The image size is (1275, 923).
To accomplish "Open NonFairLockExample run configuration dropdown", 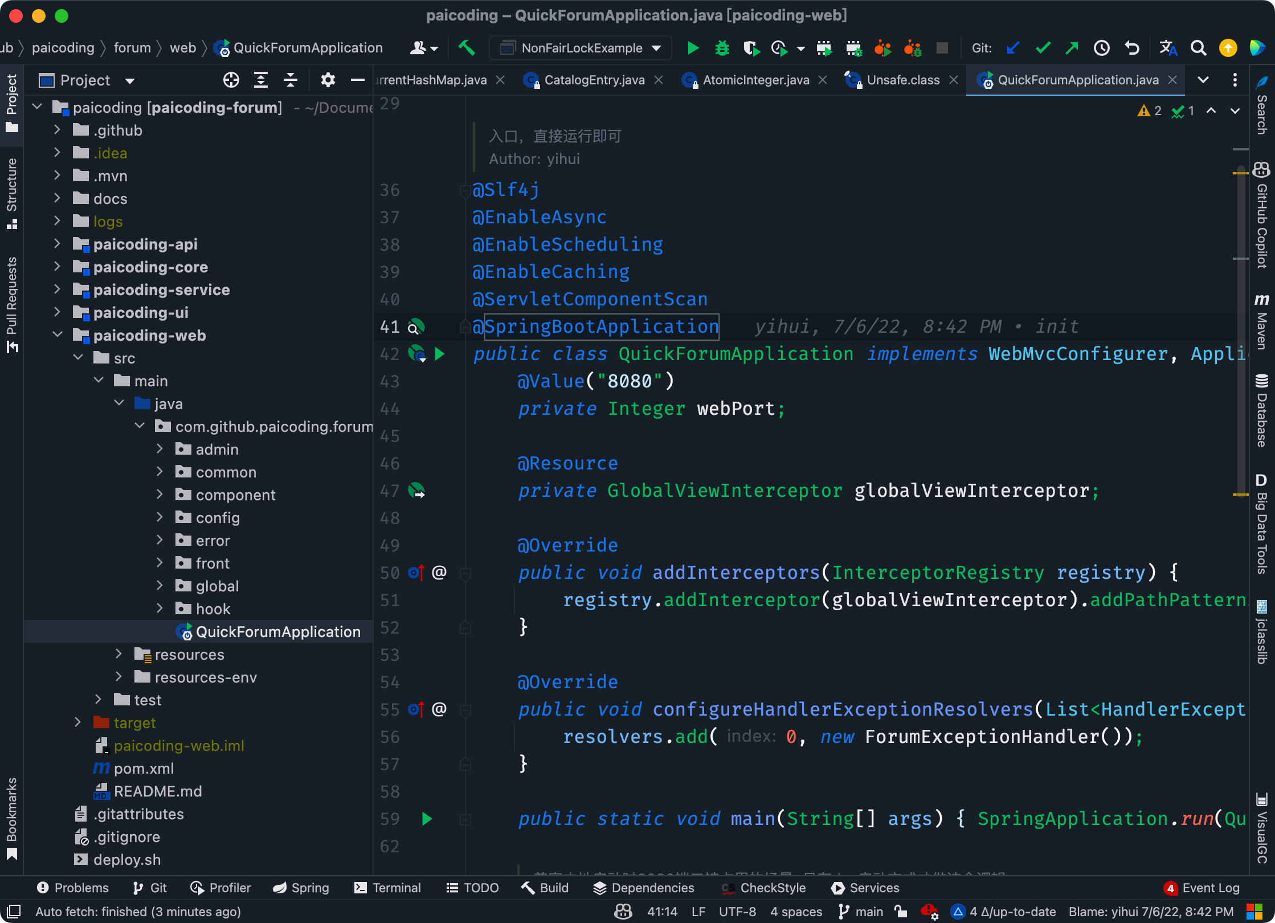I will pos(581,48).
